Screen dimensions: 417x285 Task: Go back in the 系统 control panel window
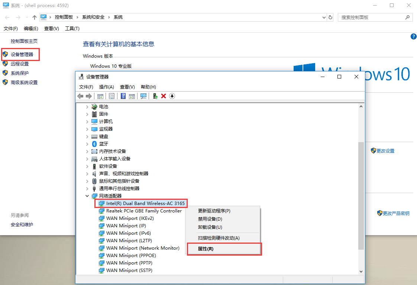[7, 17]
